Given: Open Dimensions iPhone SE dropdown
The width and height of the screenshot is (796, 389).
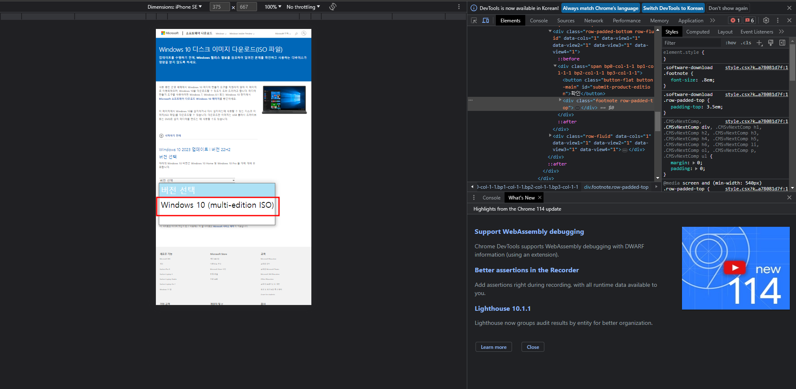Looking at the screenshot, I should [175, 7].
